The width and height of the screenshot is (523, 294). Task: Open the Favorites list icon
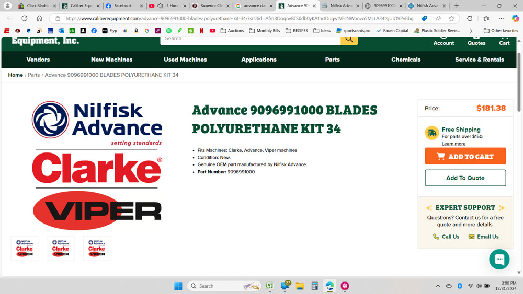point(486,18)
